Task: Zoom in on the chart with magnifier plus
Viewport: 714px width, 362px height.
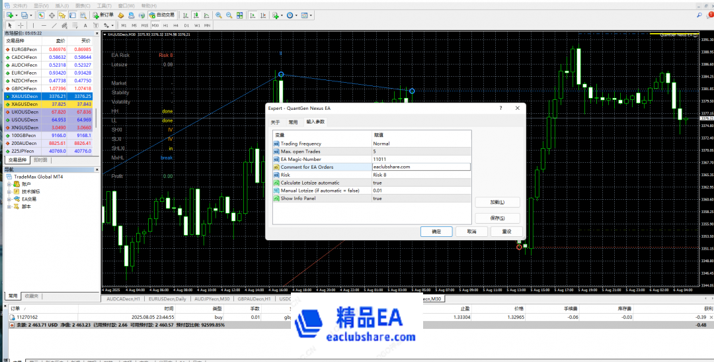Action: (219, 15)
